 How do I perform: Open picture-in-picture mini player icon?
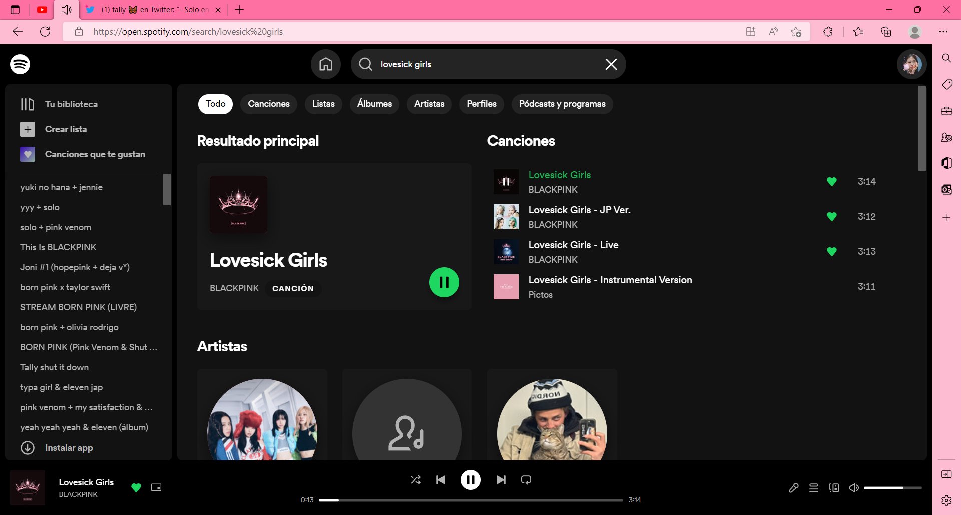(x=156, y=487)
